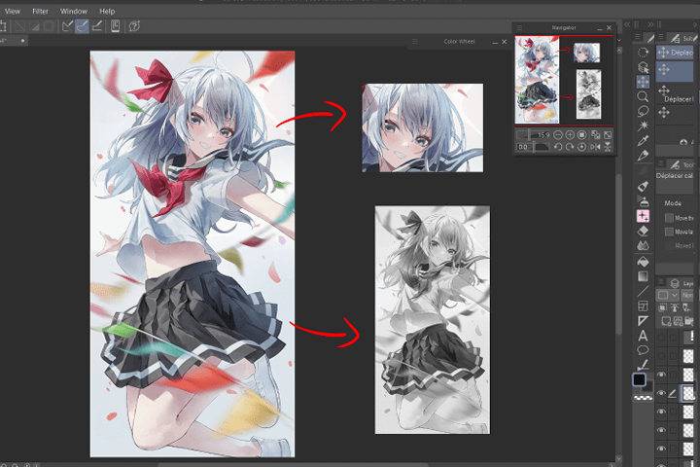Enable the second Move checkbox under Mode
700x467 pixels.
(x=669, y=232)
